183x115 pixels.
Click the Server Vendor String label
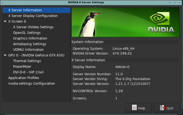coord(90,79)
